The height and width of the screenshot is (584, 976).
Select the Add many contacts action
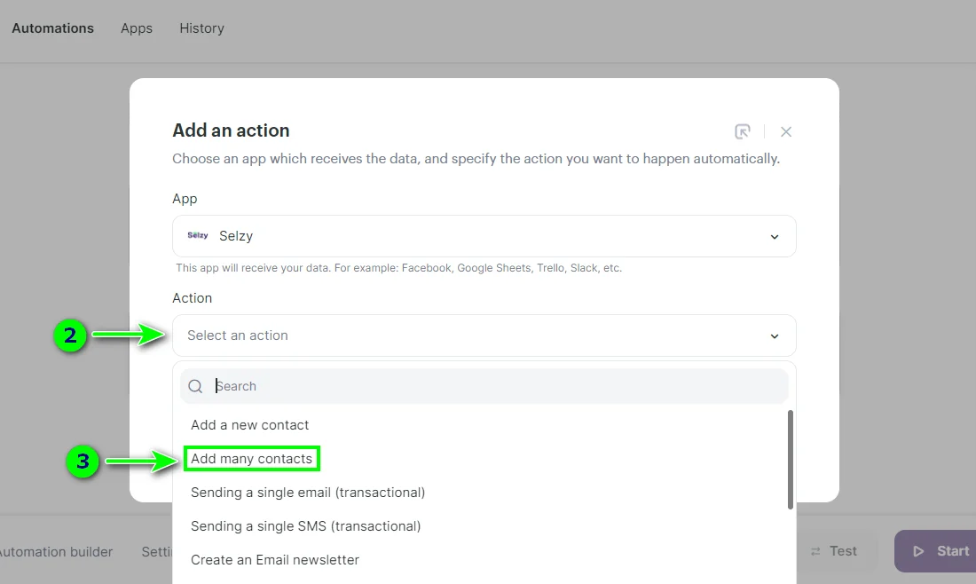click(251, 458)
